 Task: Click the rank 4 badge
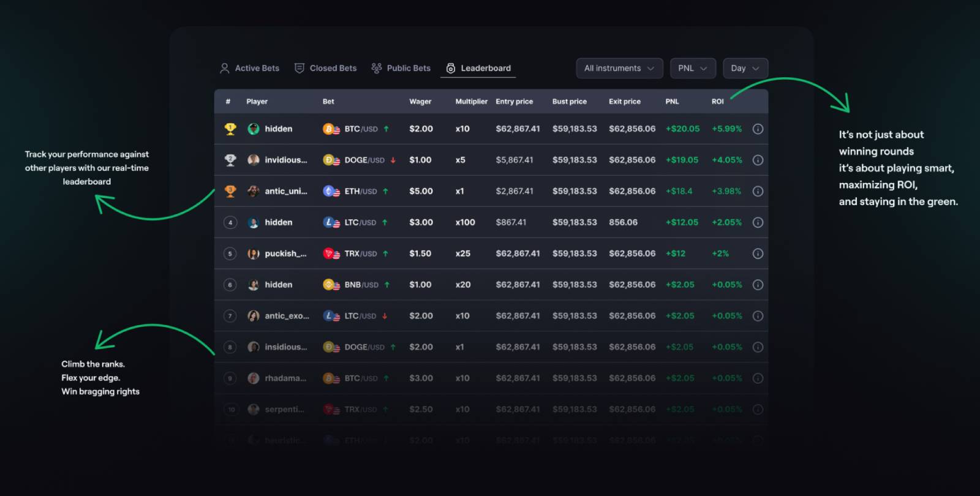(x=230, y=222)
